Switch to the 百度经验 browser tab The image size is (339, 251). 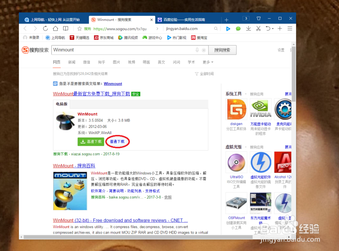click(184, 20)
